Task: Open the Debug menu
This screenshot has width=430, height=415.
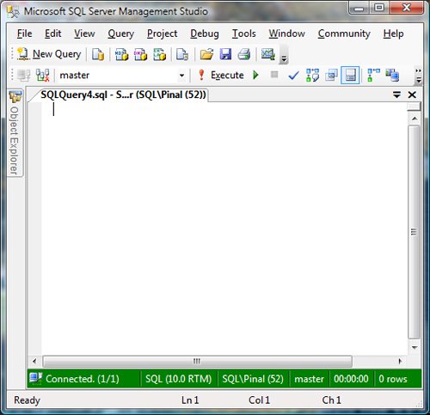Action: click(x=205, y=34)
